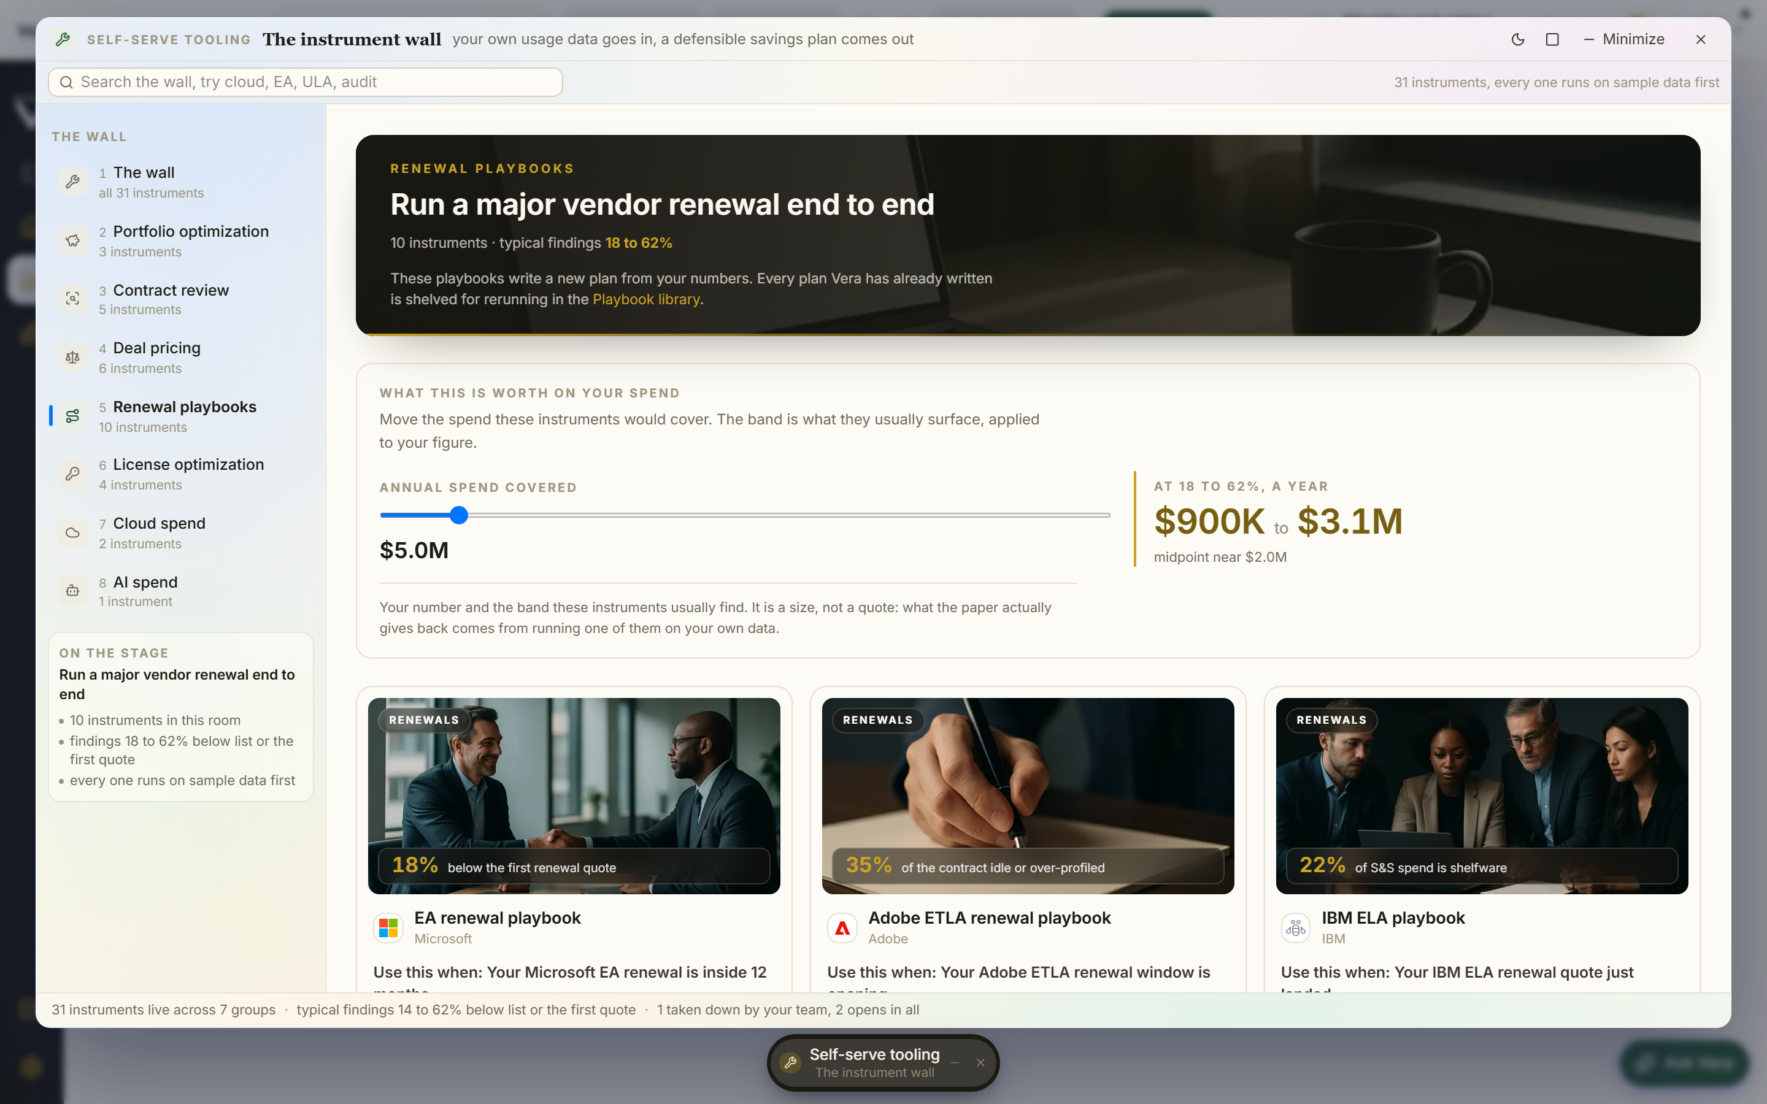The image size is (1767, 1104).
Task: Click the Microsoft logo on EA renewal card
Action: tap(388, 928)
